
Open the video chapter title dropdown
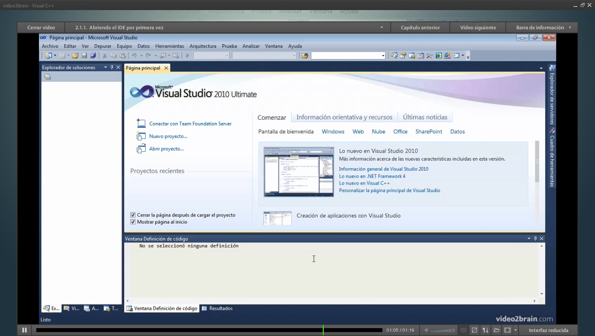(x=381, y=28)
